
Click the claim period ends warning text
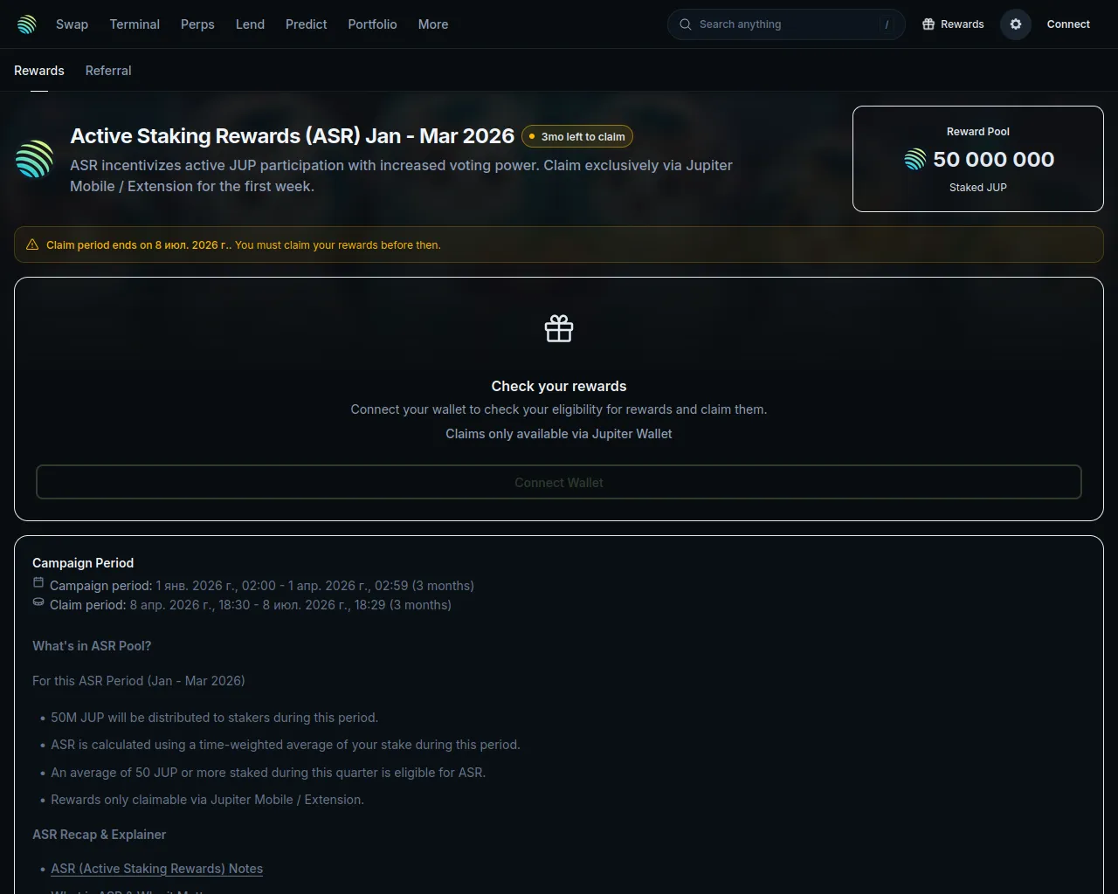[x=244, y=245]
